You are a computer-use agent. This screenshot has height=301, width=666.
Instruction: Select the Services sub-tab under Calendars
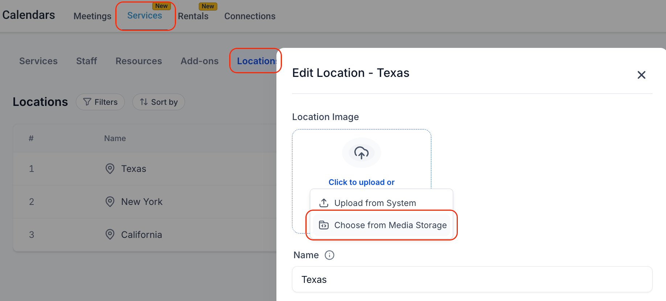(38, 61)
